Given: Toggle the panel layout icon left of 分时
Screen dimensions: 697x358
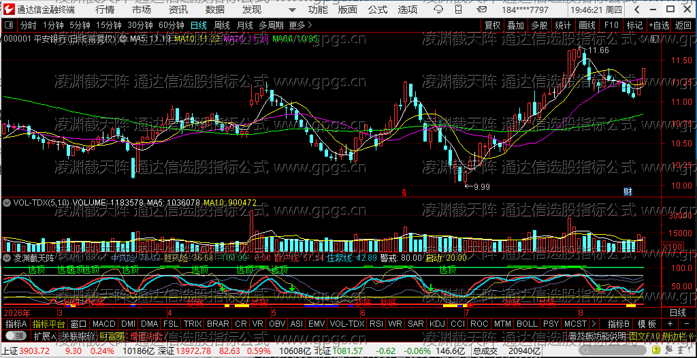Looking at the screenshot, I should pos(8,25).
